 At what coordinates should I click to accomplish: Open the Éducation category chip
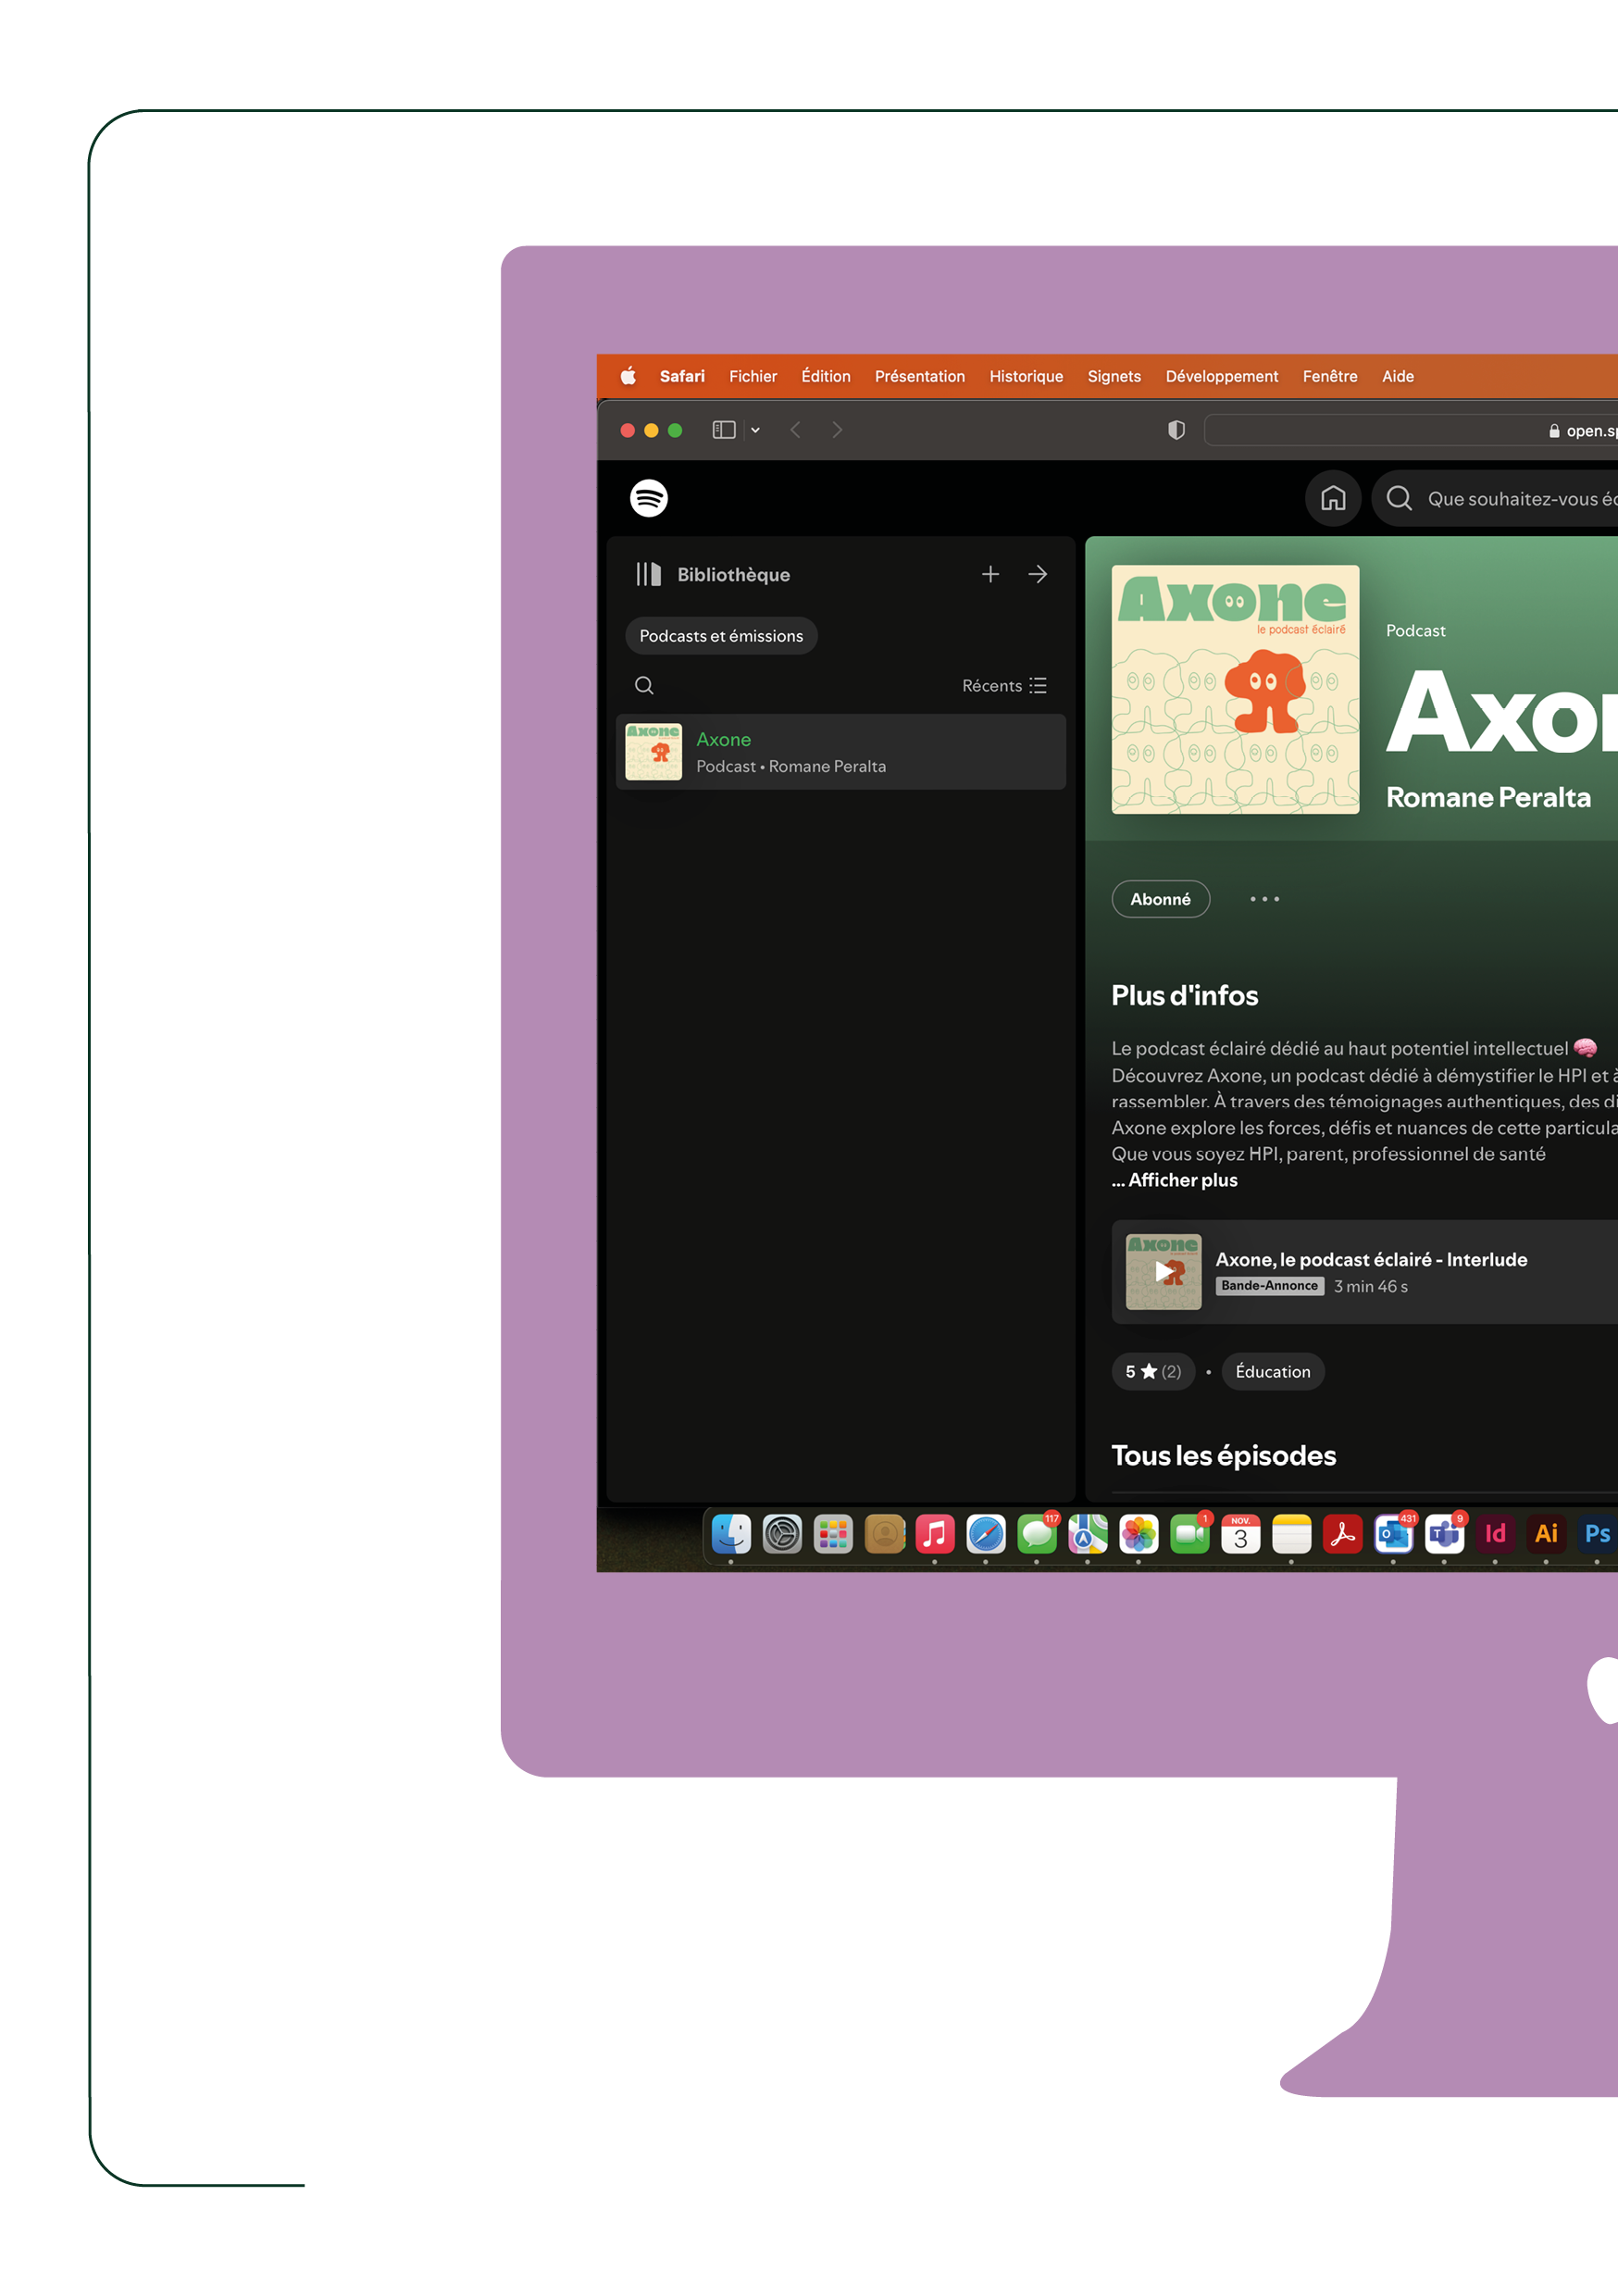tap(1272, 1371)
